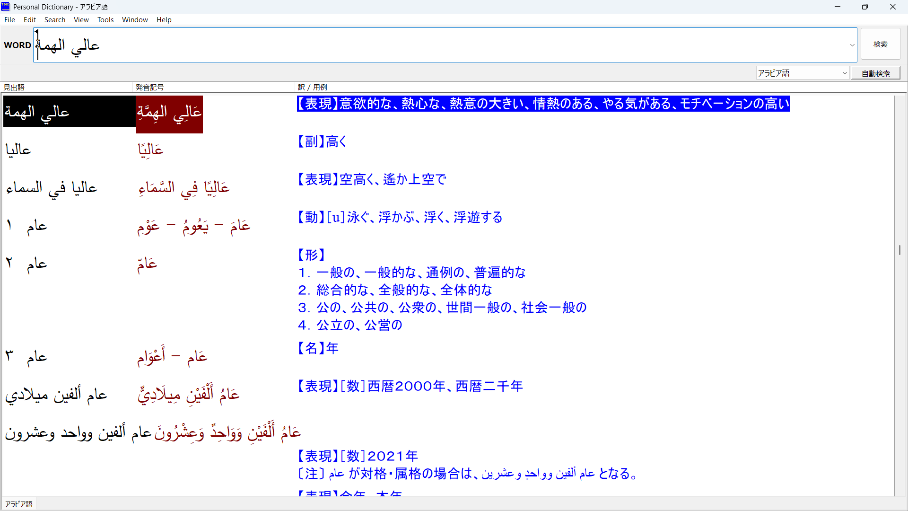Click the vertical scrollbar thumb
This screenshot has width=908, height=511.
(899, 250)
